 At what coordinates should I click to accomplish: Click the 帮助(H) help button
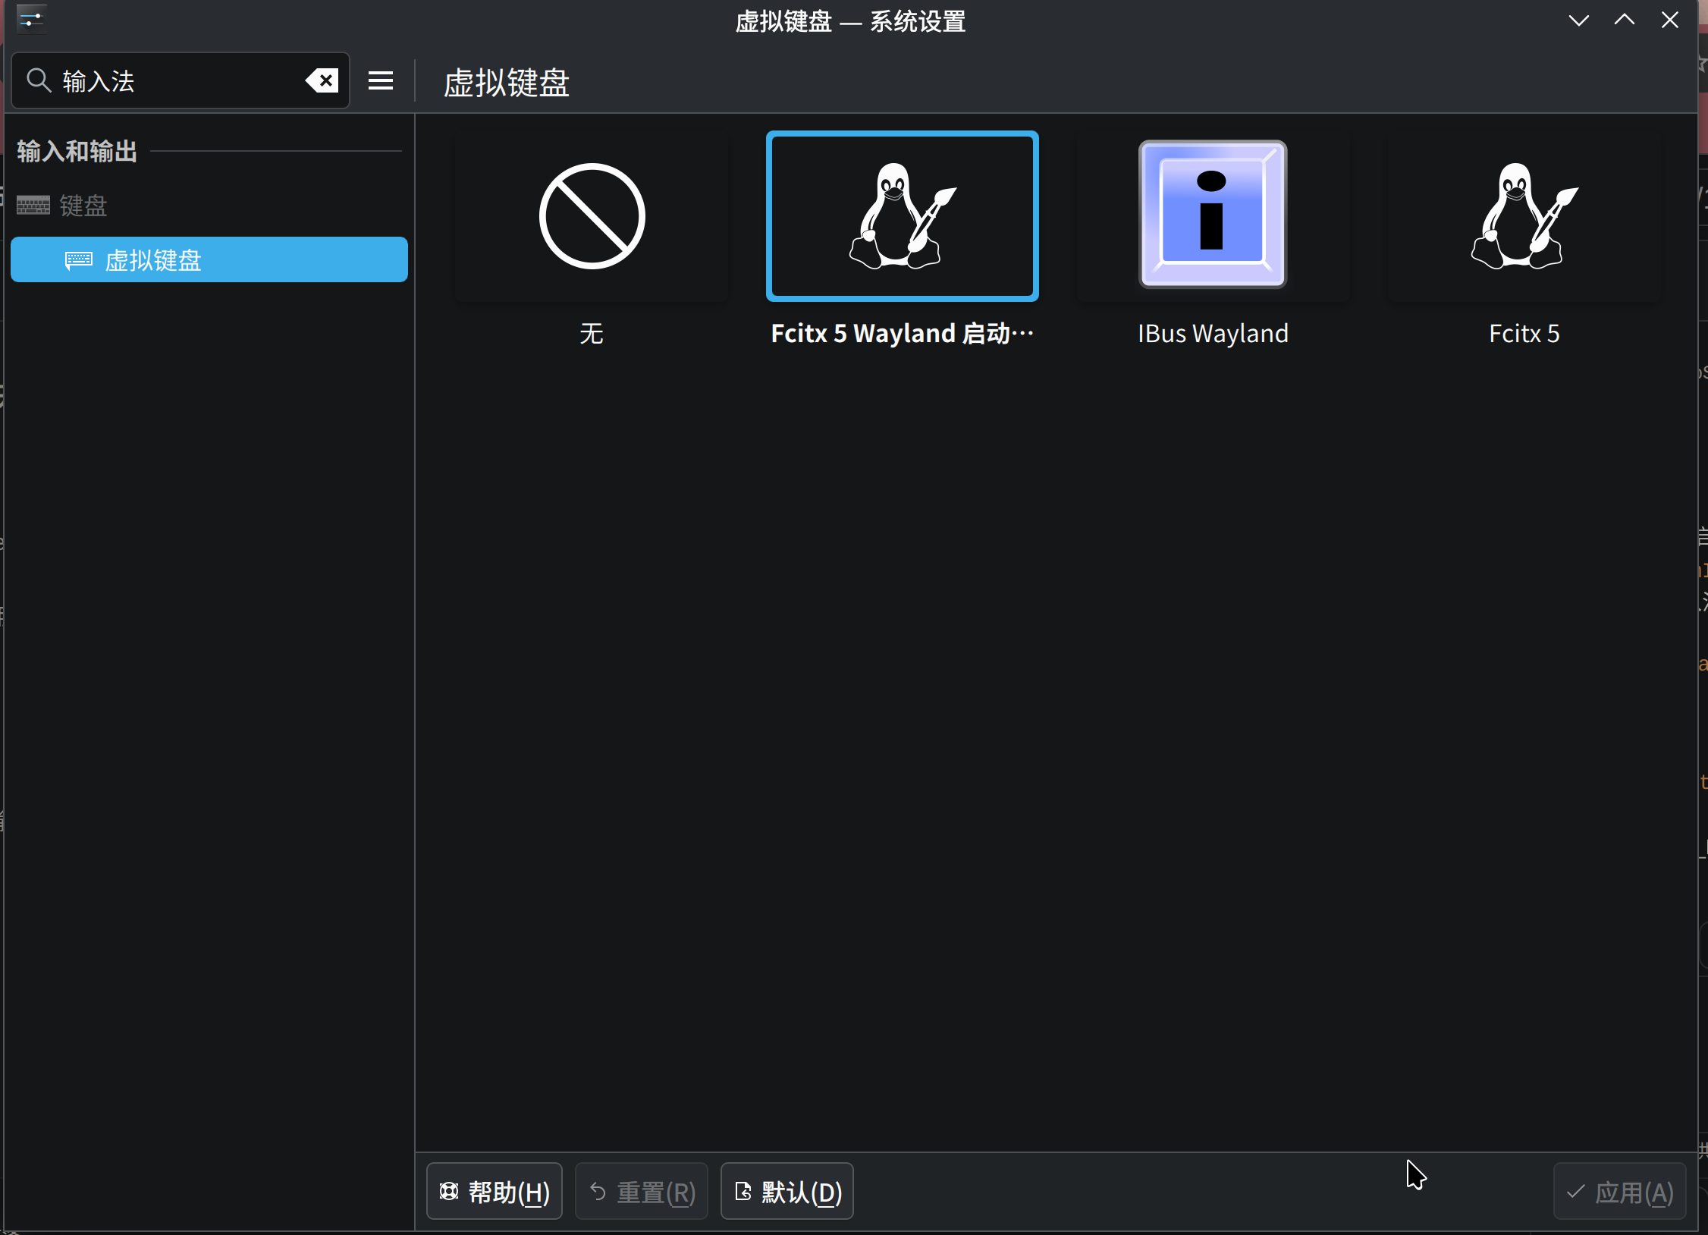click(x=495, y=1192)
